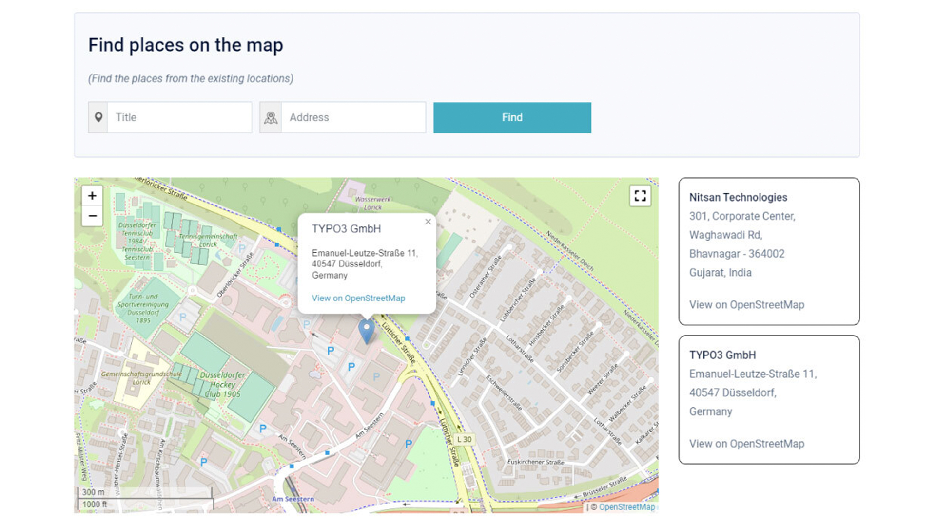Select the Nitsan Technologies result card

pyautogui.click(x=769, y=251)
